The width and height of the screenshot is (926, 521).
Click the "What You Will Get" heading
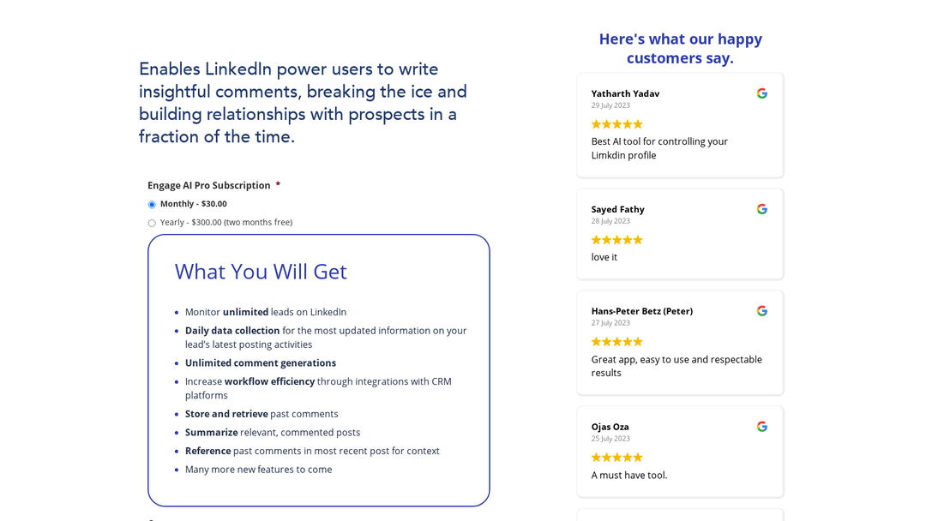click(261, 272)
